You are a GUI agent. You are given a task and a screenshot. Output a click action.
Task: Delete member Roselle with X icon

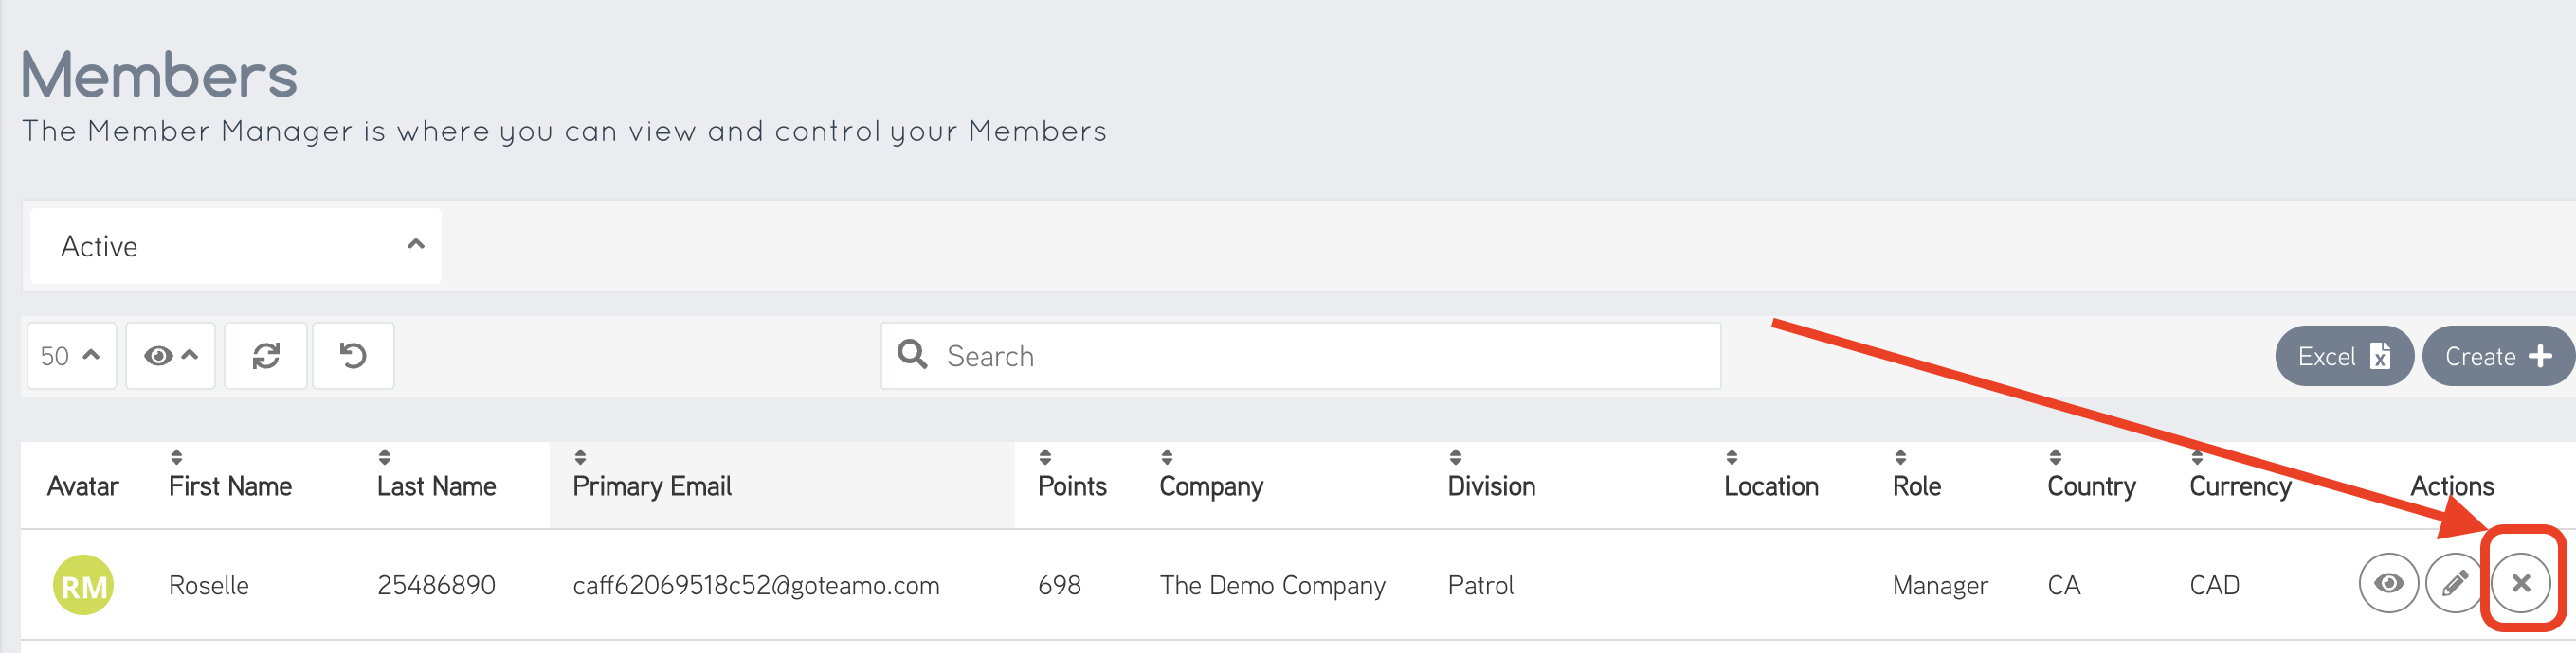point(2520,583)
